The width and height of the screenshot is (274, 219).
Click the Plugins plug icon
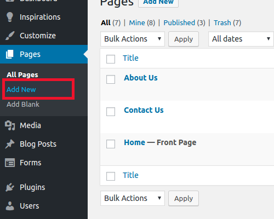click(x=10, y=187)
